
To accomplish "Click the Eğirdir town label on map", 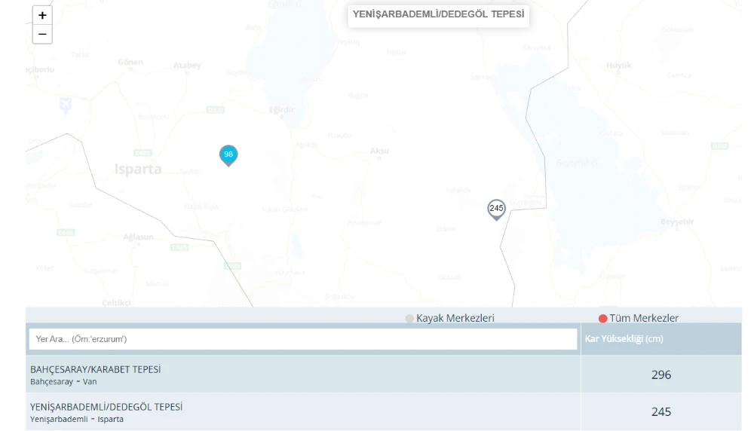I will [x=281, y=110].
